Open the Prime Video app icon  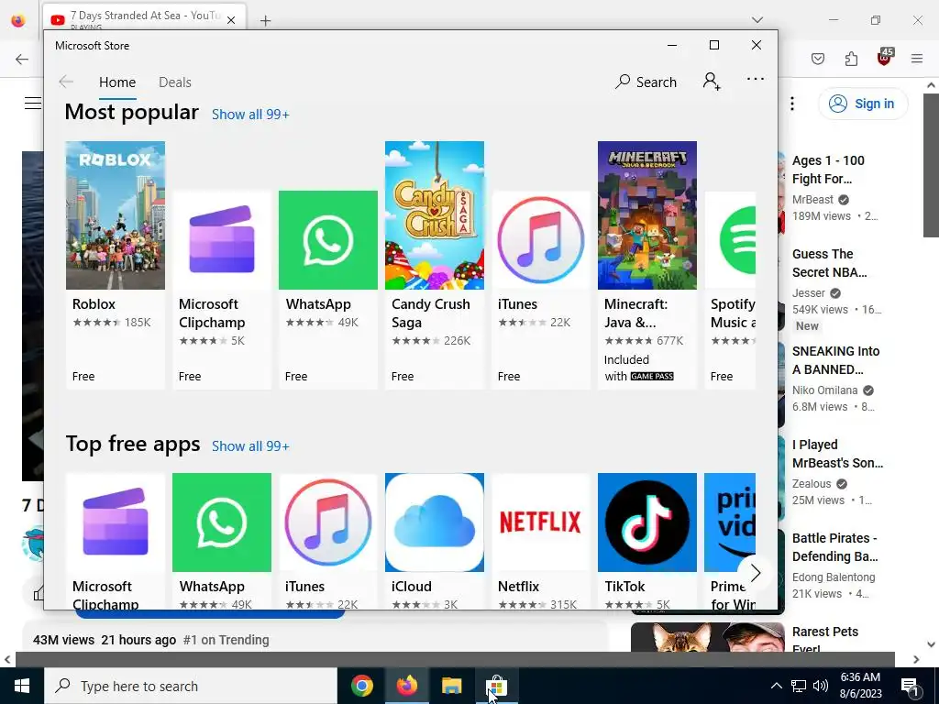[x=730, y=522]
